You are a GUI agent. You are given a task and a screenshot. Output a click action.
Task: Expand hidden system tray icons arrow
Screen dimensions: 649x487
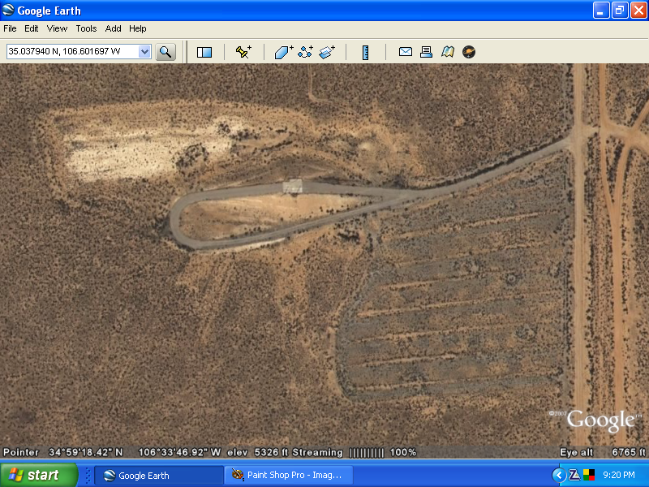click(x=559, y=475)
